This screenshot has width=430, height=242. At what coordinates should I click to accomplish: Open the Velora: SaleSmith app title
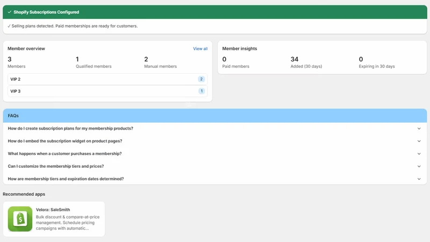tap(53, 210)
